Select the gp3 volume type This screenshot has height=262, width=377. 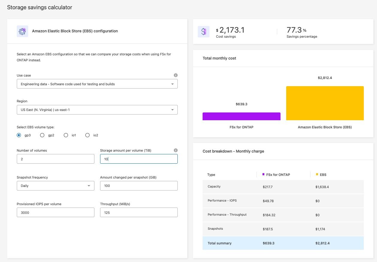point(19,135)
